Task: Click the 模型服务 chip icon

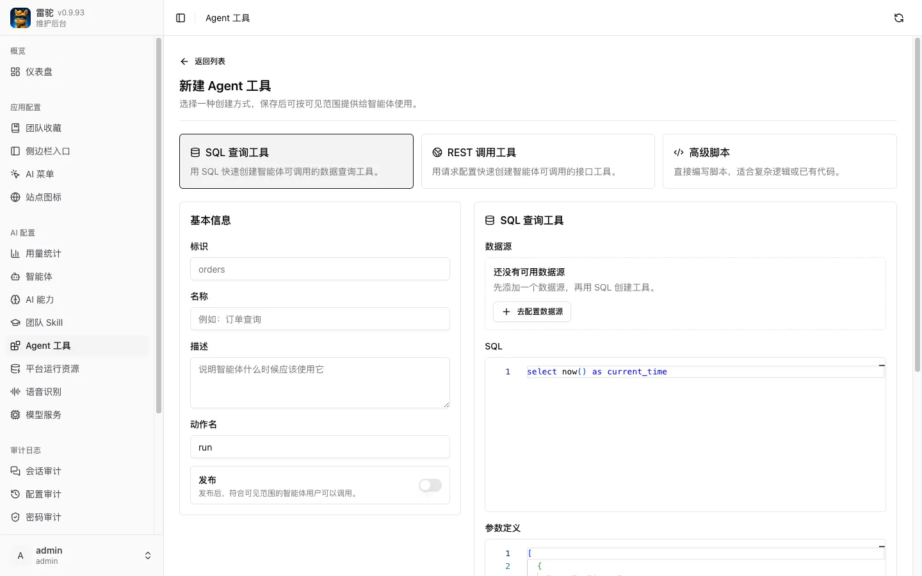Action: (x=15, y=415)
